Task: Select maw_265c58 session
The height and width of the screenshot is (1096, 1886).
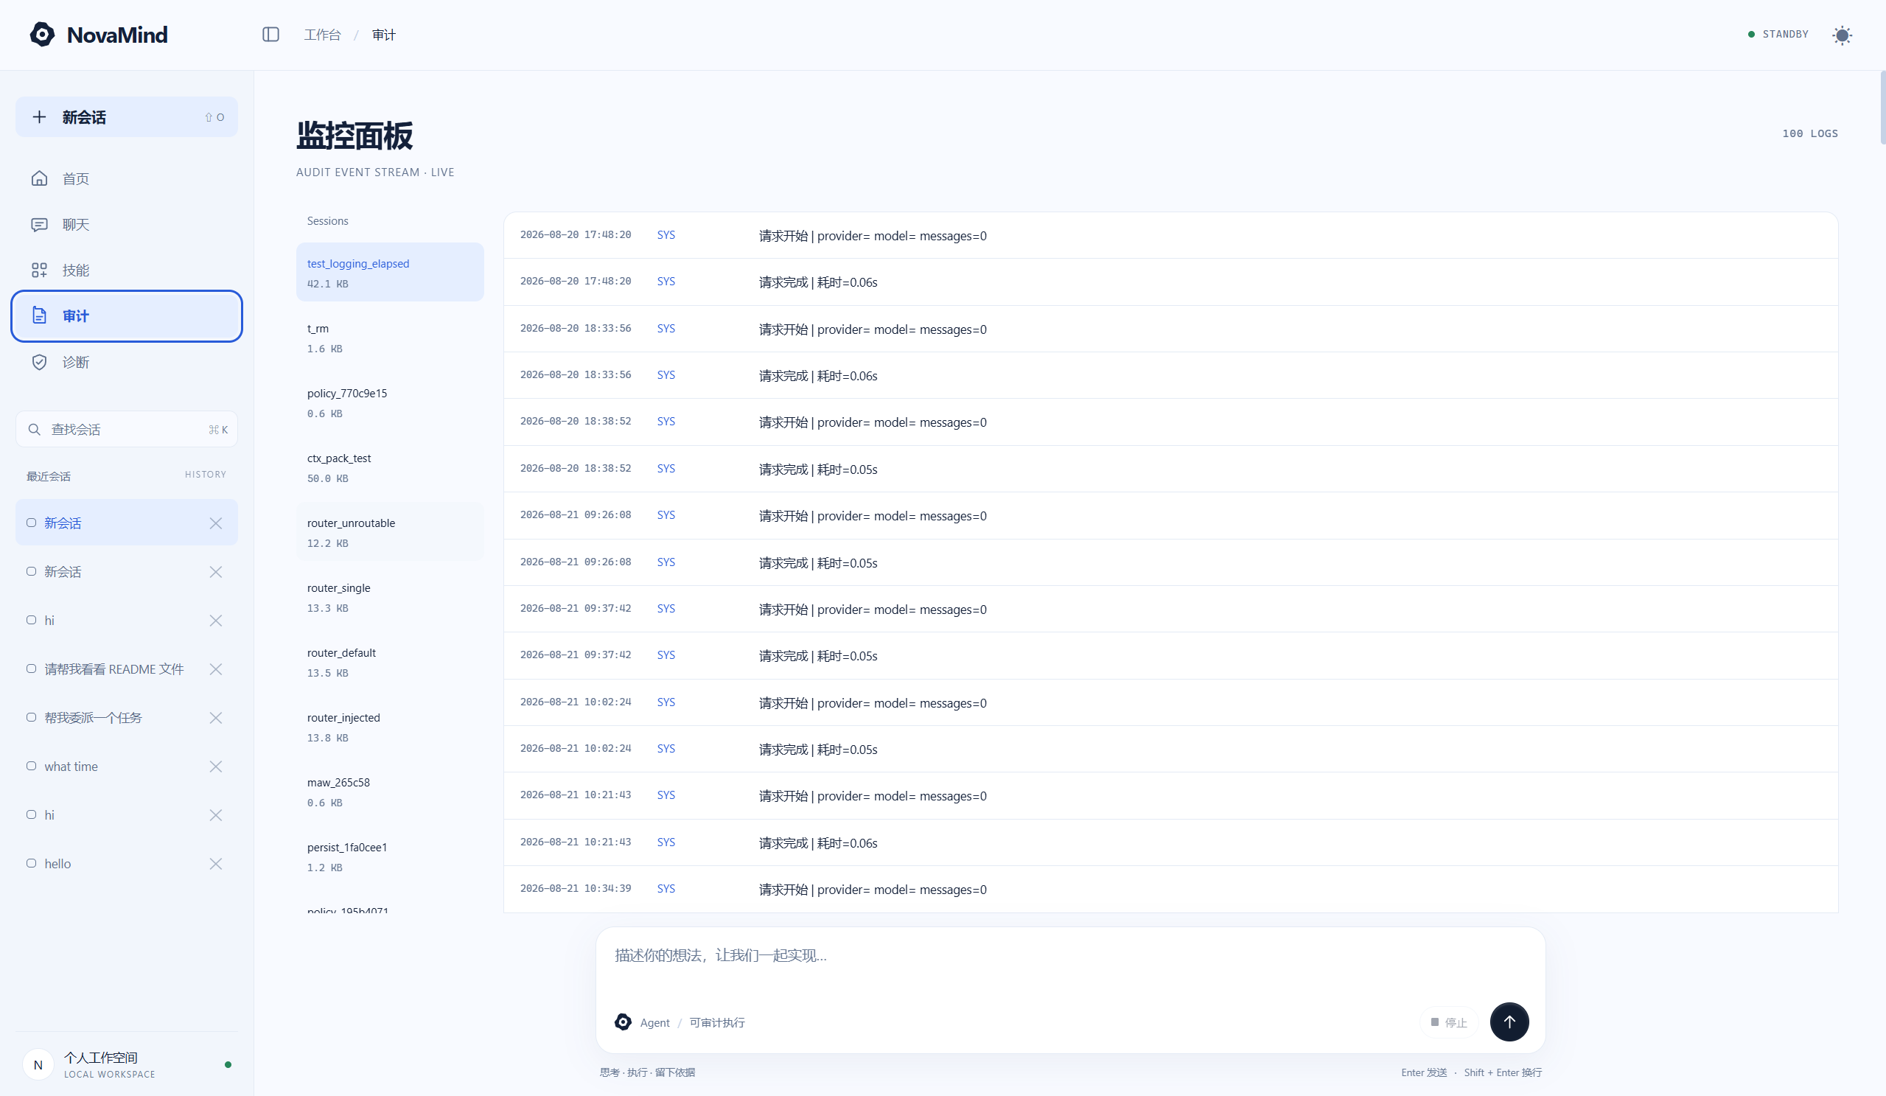Action: [x=390, y=792]
